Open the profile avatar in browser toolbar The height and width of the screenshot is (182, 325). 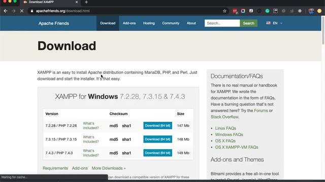point(311,11)
